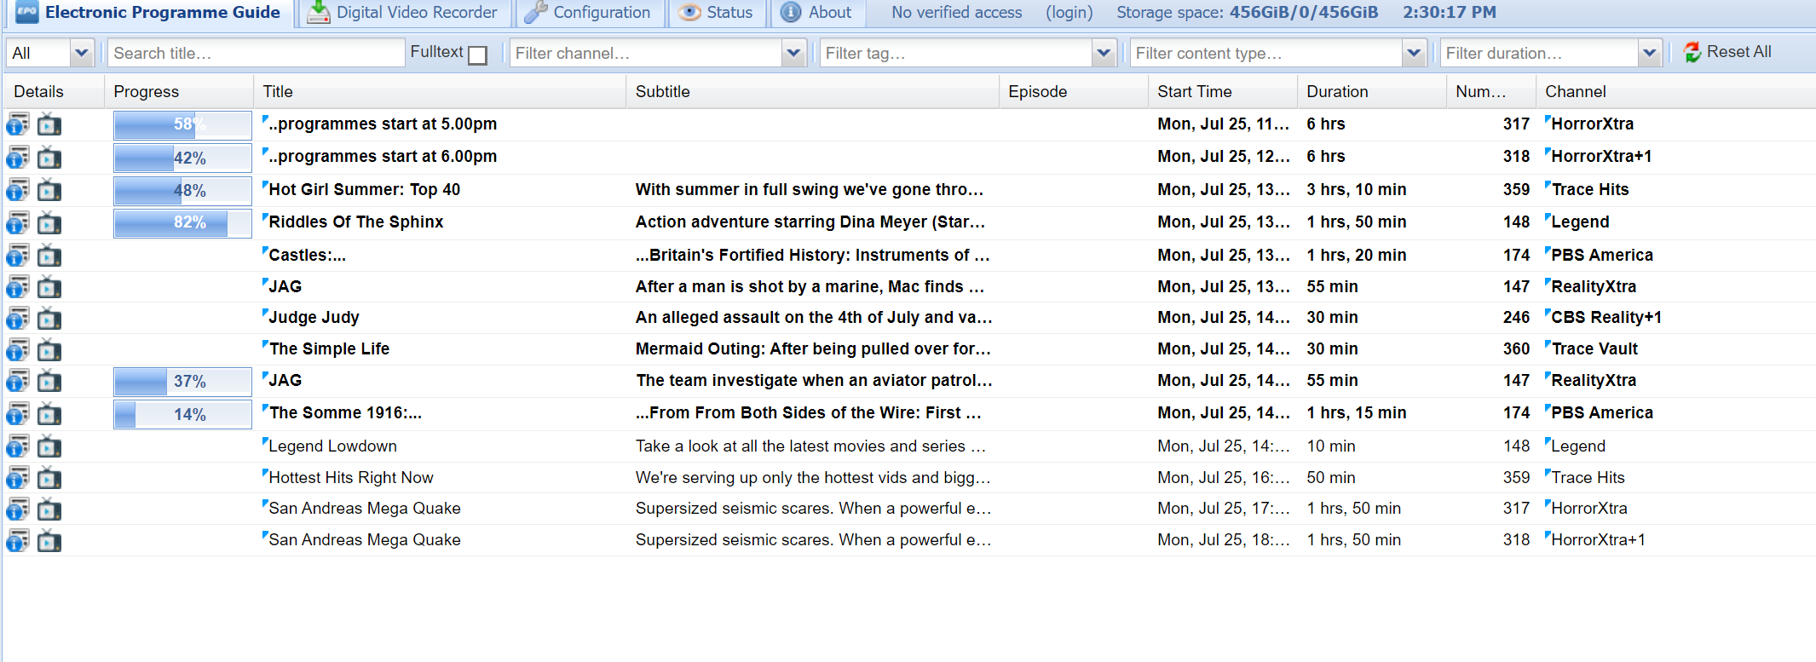Click the (login) link

1069,13
